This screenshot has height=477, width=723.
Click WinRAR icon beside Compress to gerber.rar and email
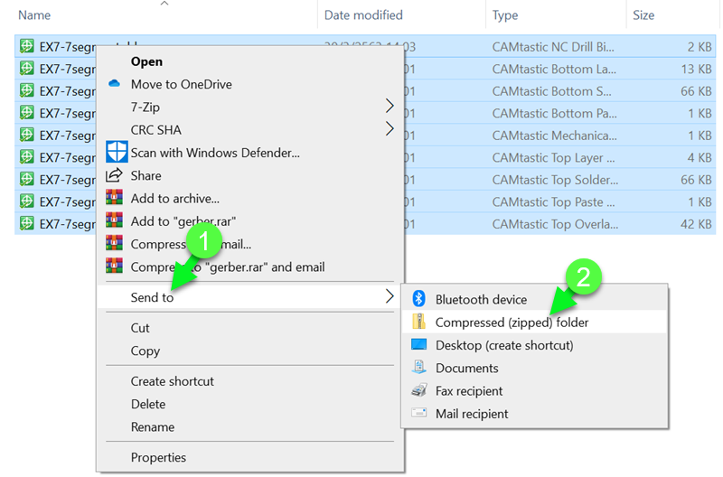[114, 266]
